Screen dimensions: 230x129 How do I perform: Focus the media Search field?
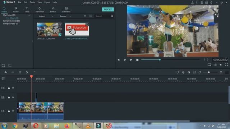pyautogui.click(x=102, y=16)
